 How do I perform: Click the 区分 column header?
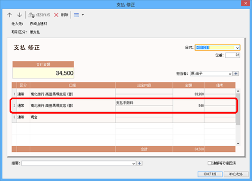click(x=23, y=85)
